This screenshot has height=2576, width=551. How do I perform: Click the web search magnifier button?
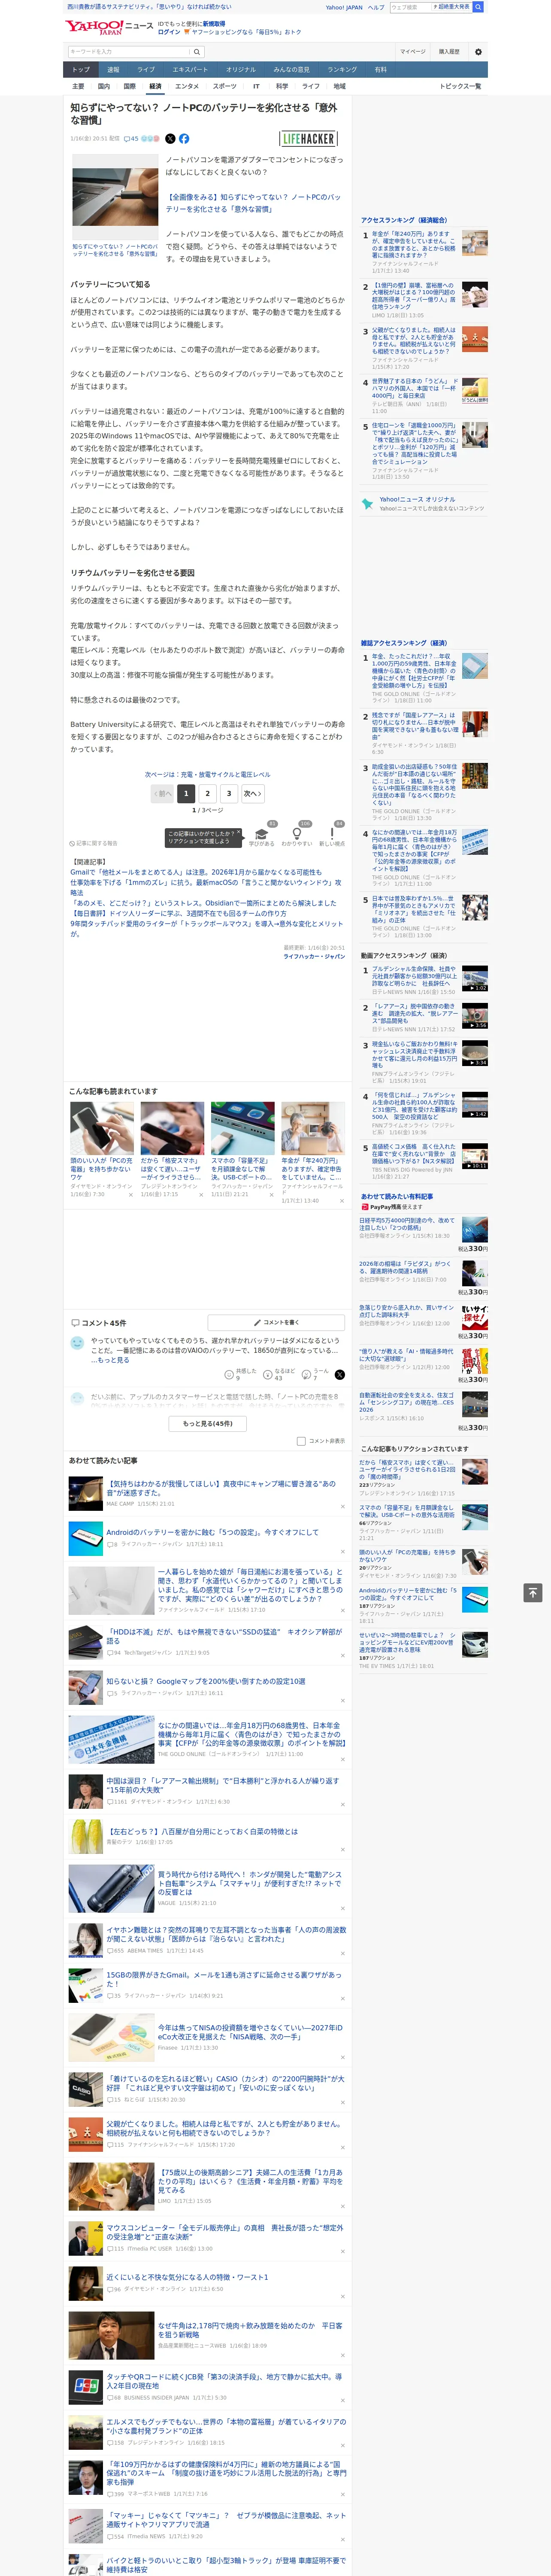pyautogui.click(x=478, y=7)
